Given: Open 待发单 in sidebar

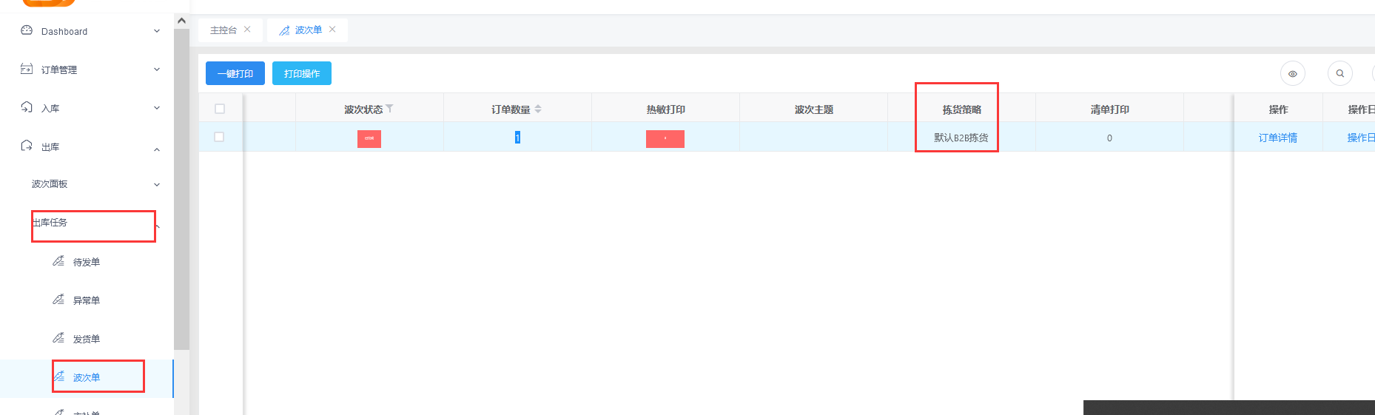Looking at the screenshot, I should [x=87, y=262].
